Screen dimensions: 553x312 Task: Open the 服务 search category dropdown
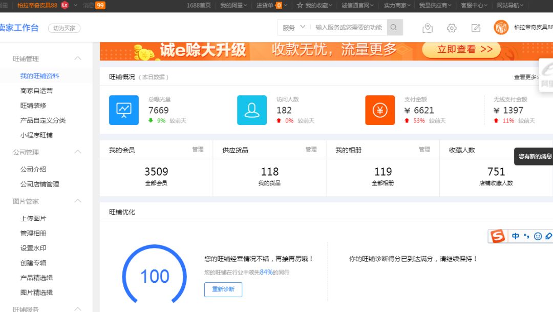click(x=294, y=28)
